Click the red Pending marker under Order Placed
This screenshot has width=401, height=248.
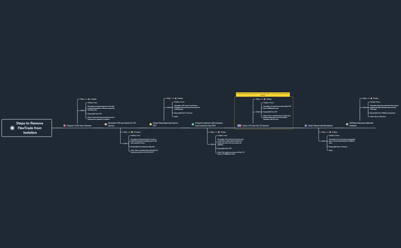[330, 132]
